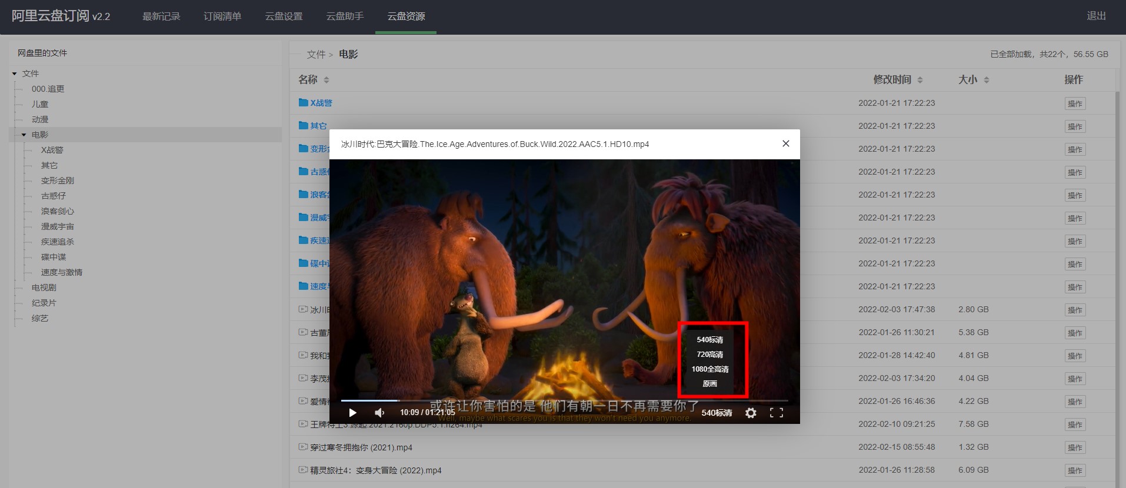This screenshot has width=1126, height=488.
Task: Select 540标清 quality in the popup list
Action: pos(710,340)
